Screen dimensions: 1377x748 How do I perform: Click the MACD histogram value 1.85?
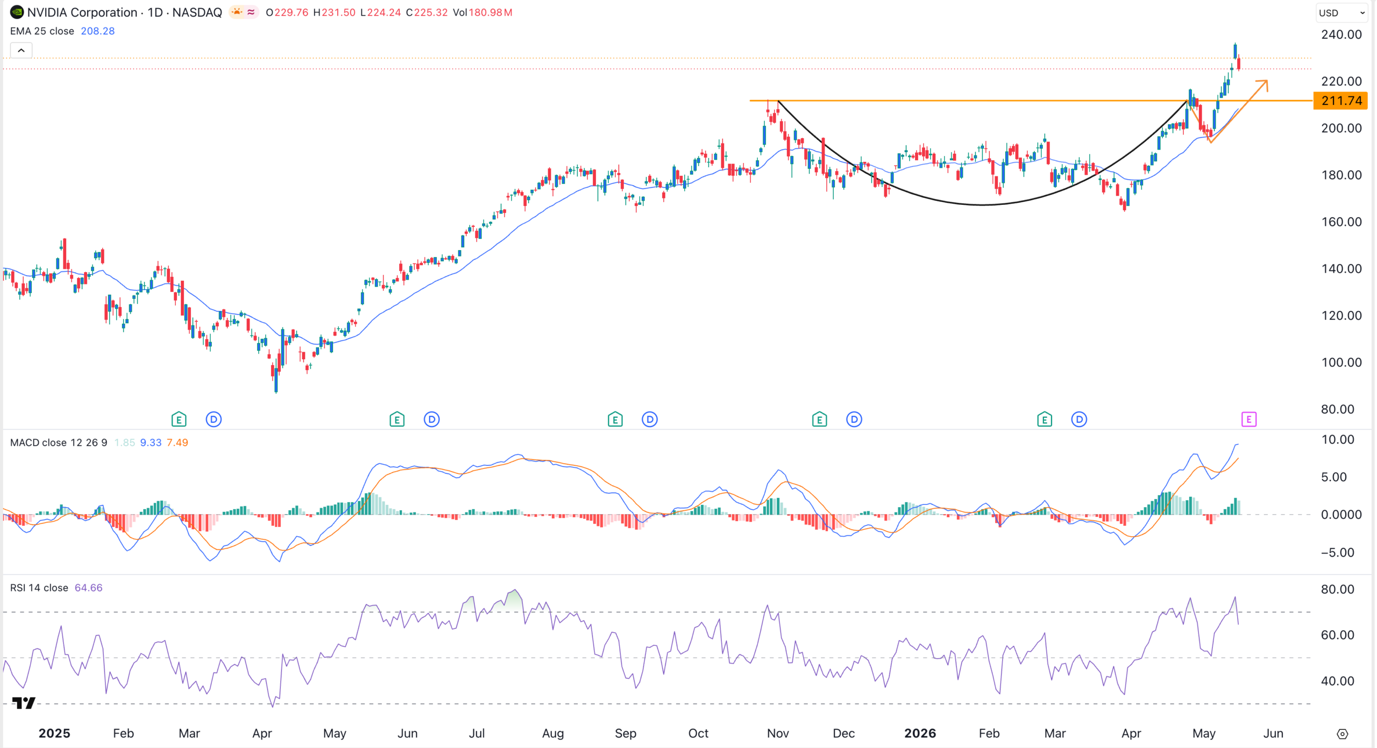(x=124, y=443)
